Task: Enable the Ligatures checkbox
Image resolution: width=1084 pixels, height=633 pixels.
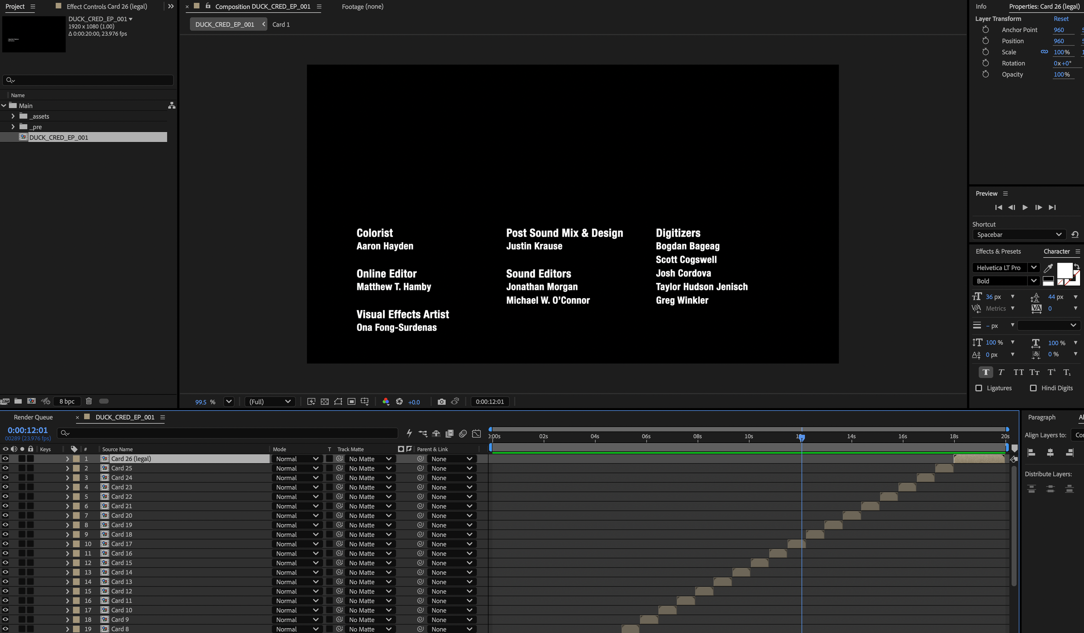Action: [x=979, y=388]
